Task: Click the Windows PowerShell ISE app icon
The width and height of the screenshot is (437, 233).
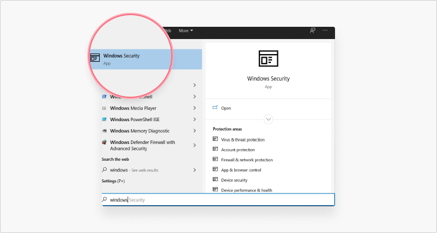Action: coord(104,119)
